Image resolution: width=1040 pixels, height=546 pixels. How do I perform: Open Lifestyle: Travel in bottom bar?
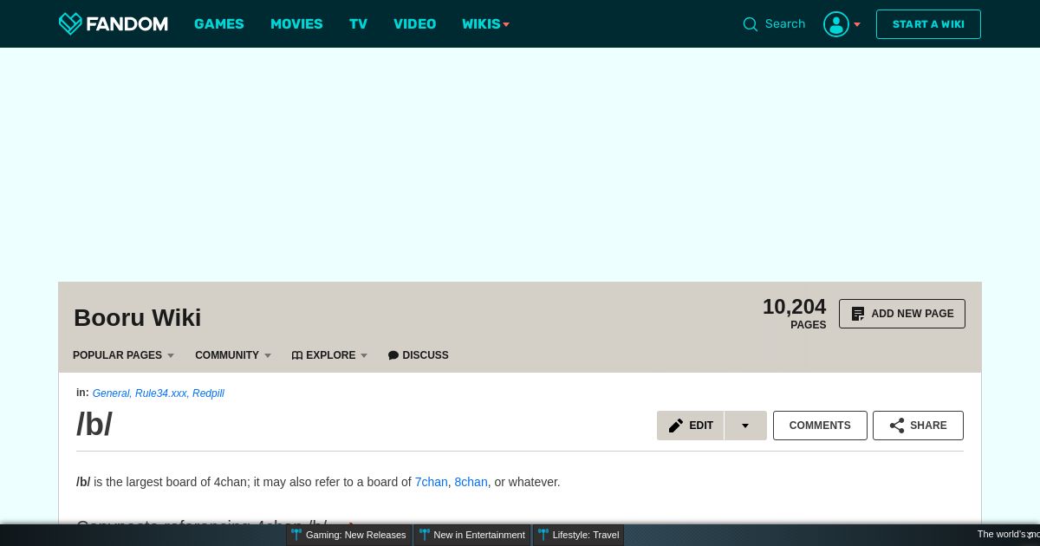[x=579, y=535]
